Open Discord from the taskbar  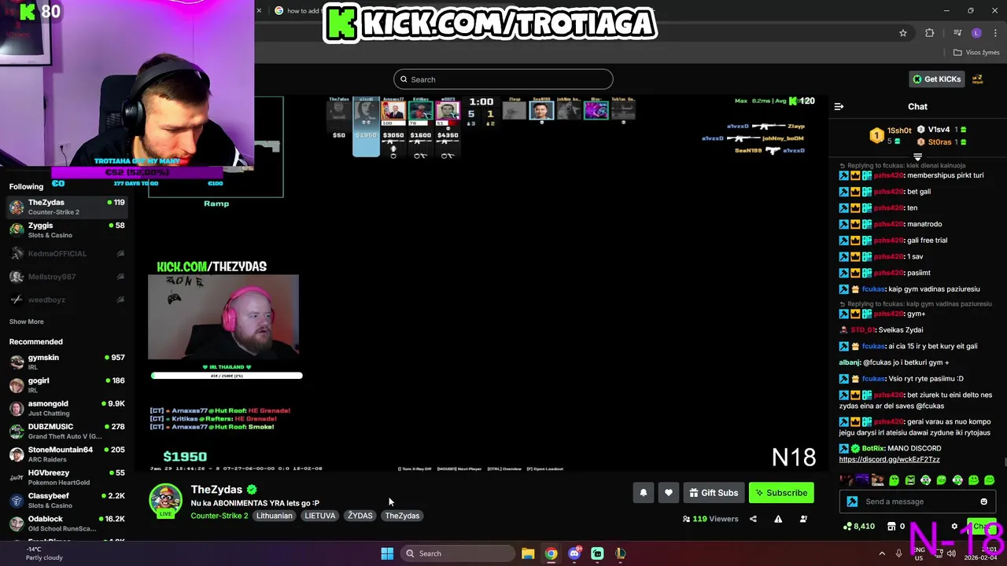[574, 553]
